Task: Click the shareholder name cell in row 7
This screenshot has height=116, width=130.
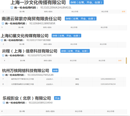Action: tap(22, 79)
